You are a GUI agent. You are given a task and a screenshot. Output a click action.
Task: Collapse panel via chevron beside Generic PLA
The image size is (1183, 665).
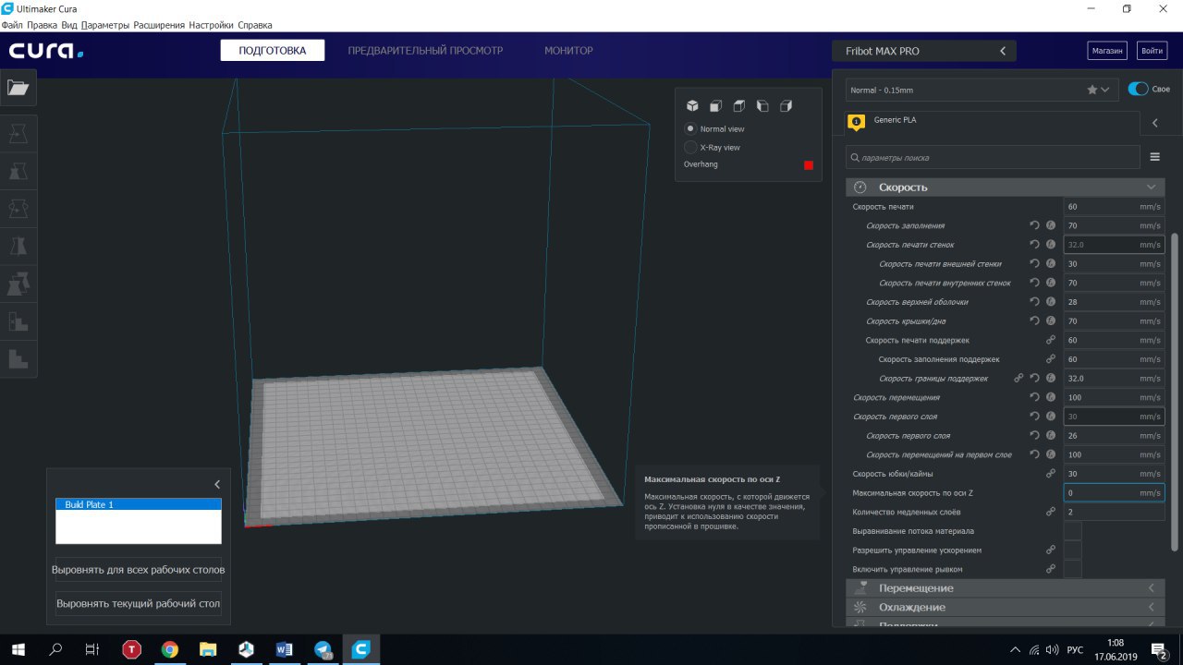[1155, 123]
